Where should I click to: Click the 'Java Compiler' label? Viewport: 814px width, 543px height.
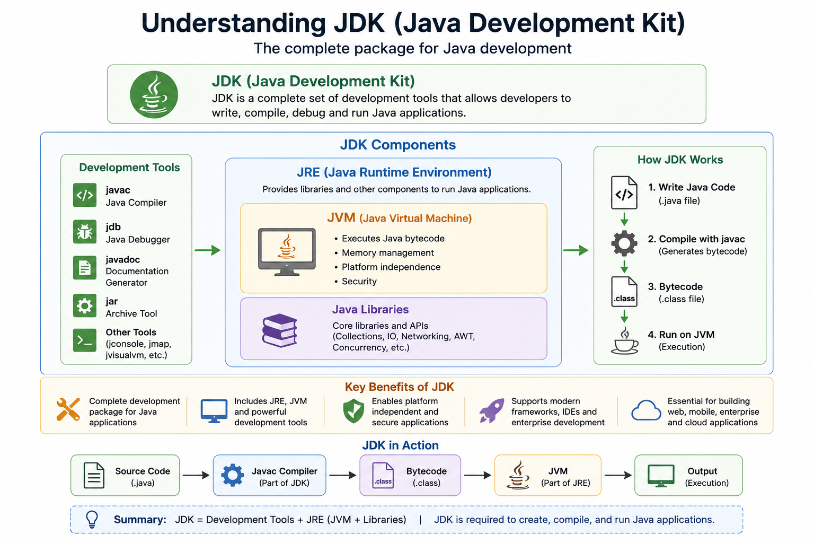click(x=136, y=203)
